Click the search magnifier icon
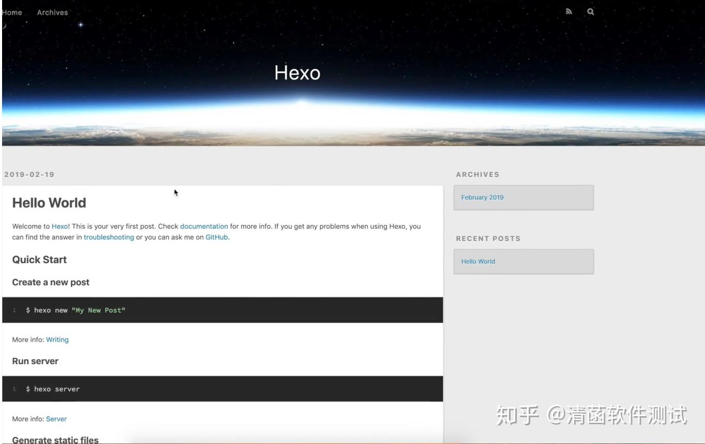705x444 pixels. pyautogui.click(x=590, y=11)
